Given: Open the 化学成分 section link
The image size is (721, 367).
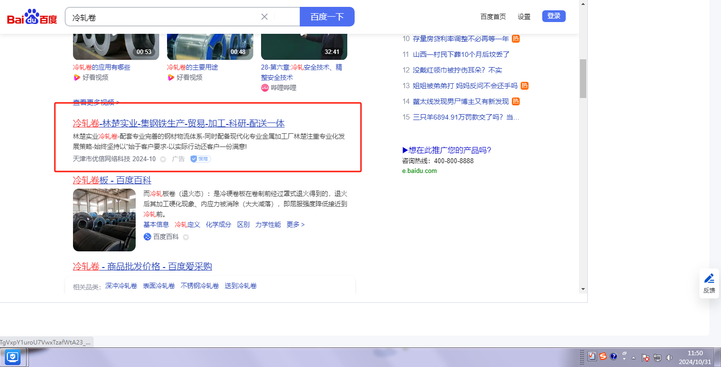Looking at the screenshot, I should [218, 224].
